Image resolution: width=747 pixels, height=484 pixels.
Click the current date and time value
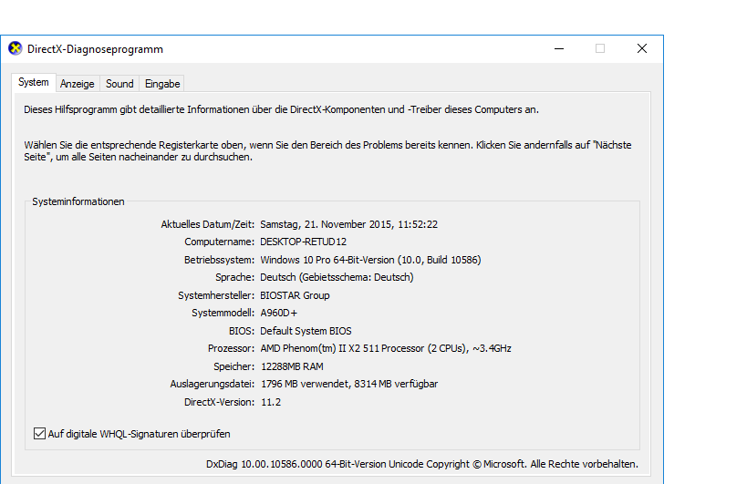pos(348,224)
